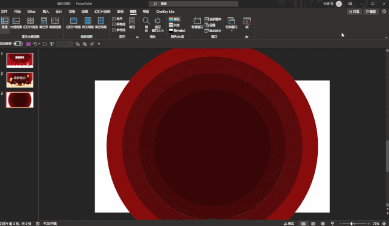This screenshot has height=226, width=389.
Task: Click Fit to Window (适应窗口大小)
Action: pyautogui.click(x=158, y=24)
